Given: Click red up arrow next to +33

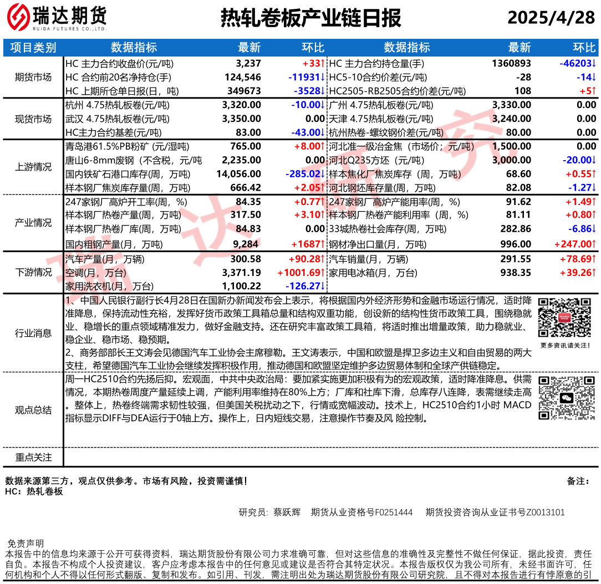Looking at the screenshot, I should pyautogui.click(x=322, y=64).
